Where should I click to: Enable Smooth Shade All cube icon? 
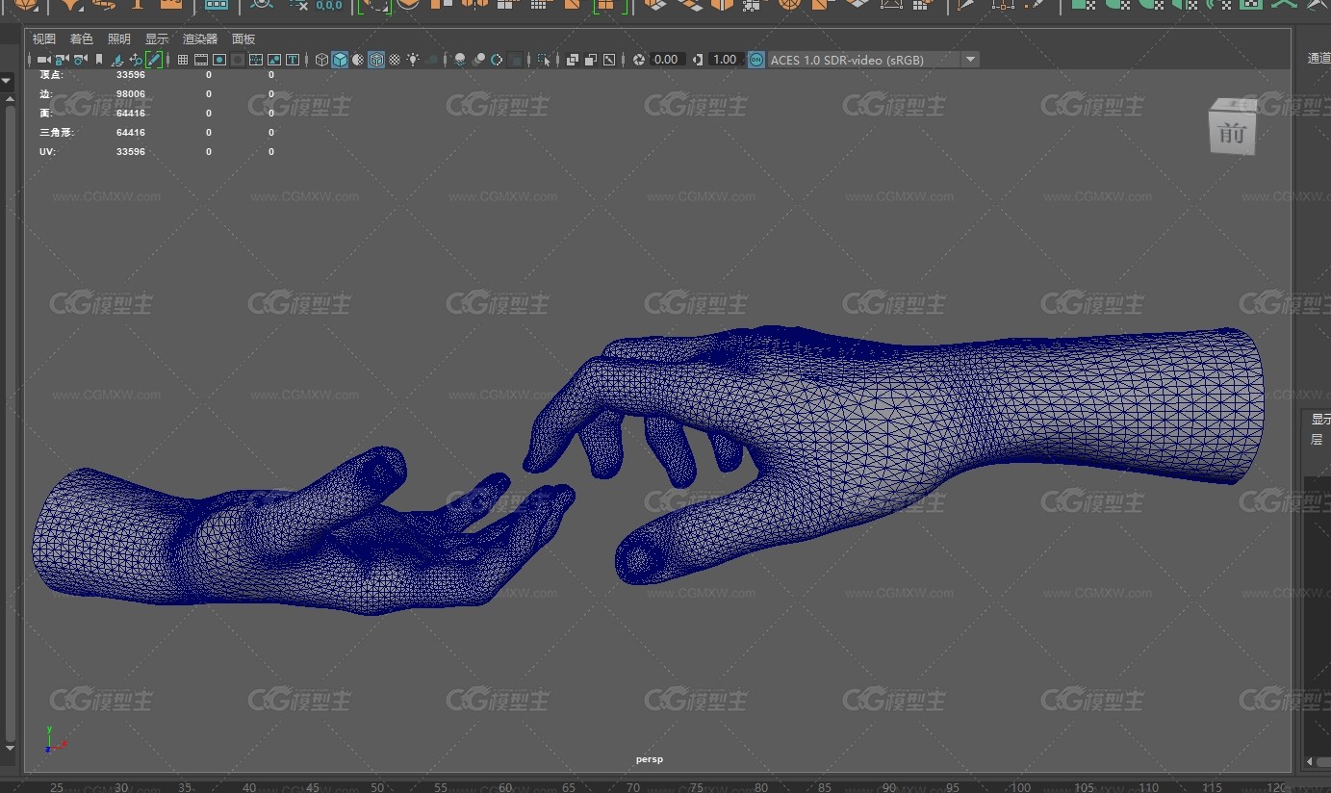coord(340,60)
